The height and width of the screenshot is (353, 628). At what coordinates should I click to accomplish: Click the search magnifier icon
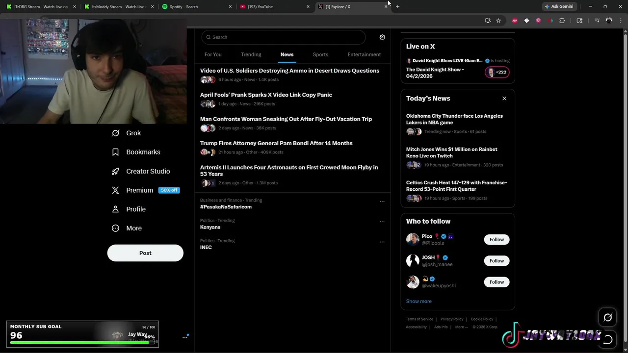[x=209, y=37]
